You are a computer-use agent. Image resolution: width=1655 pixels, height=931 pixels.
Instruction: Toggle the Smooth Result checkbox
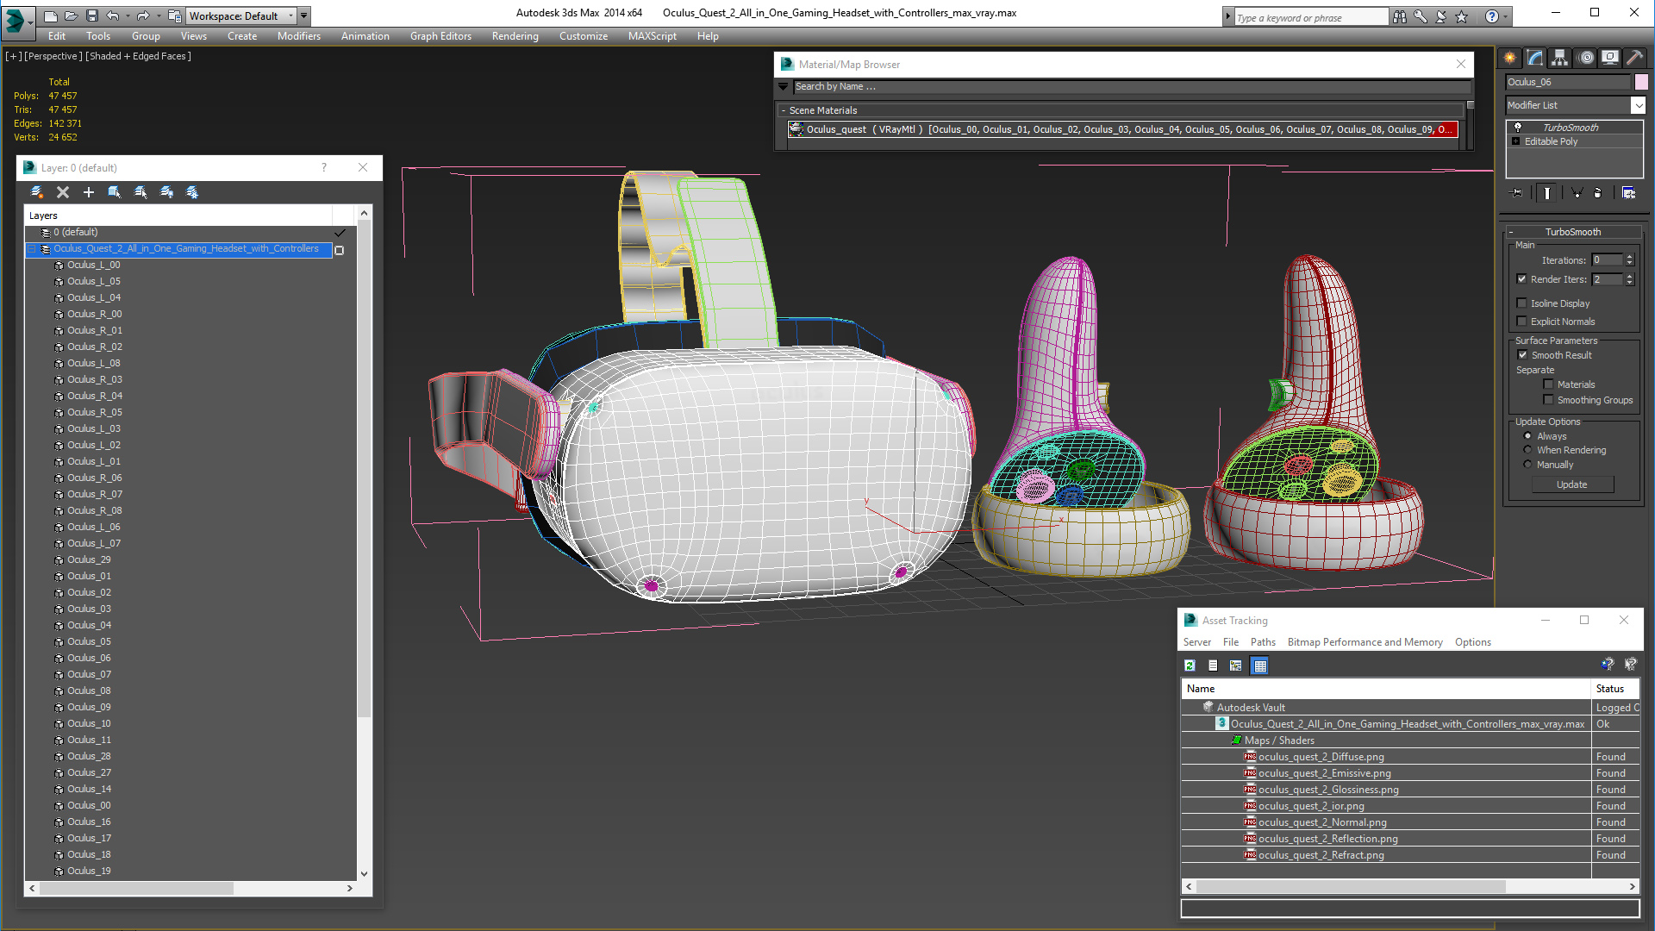tap(1522, 355)
